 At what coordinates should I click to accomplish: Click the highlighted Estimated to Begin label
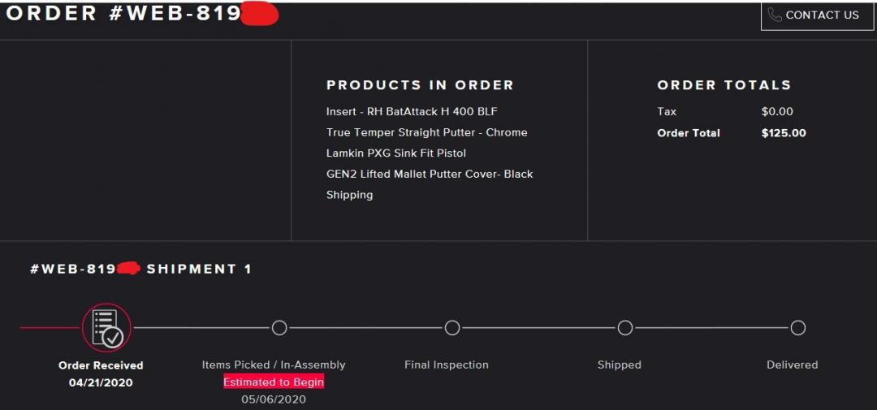coord(274,382)
